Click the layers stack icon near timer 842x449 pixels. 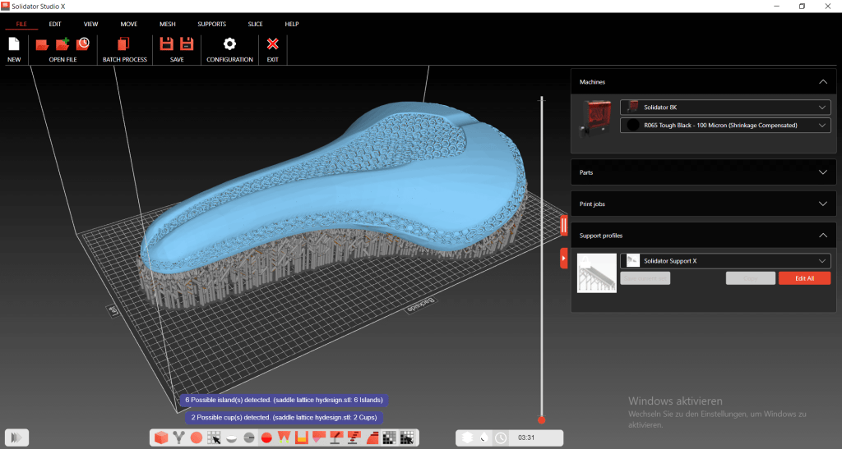[467, 438]
